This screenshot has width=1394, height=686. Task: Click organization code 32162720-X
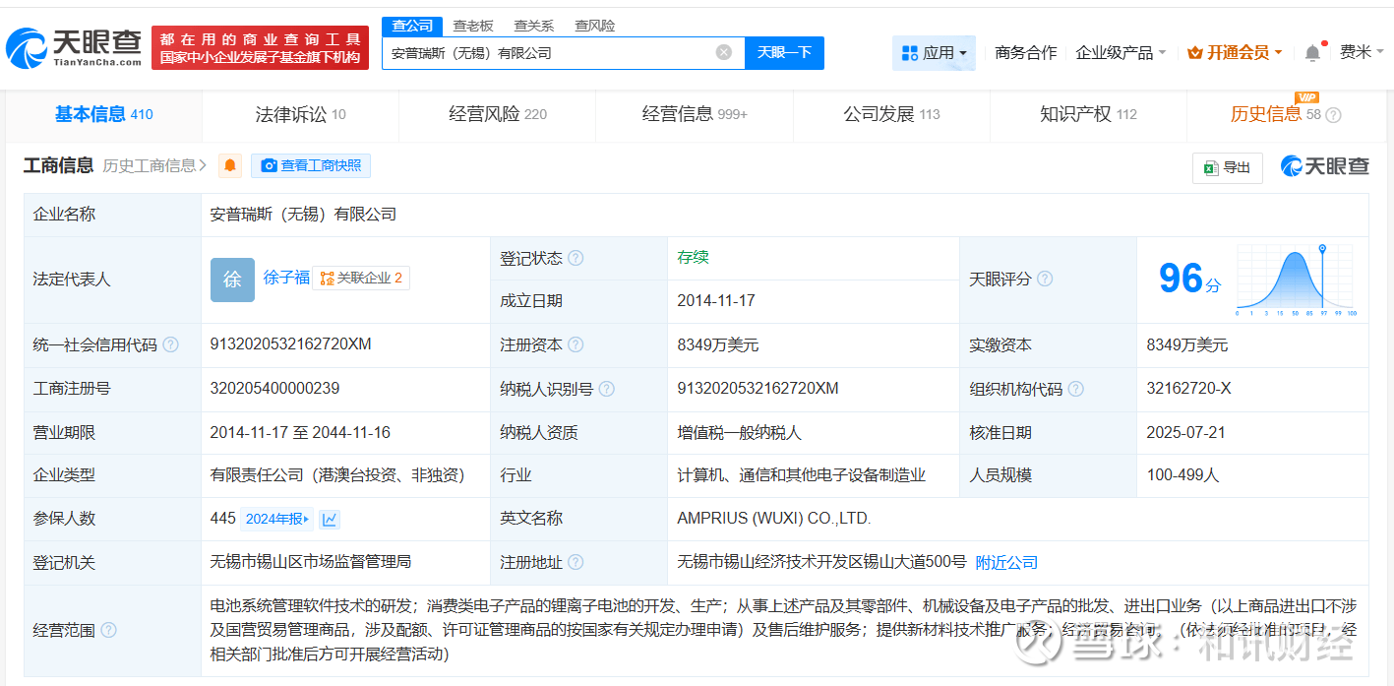coord(1188,389)
